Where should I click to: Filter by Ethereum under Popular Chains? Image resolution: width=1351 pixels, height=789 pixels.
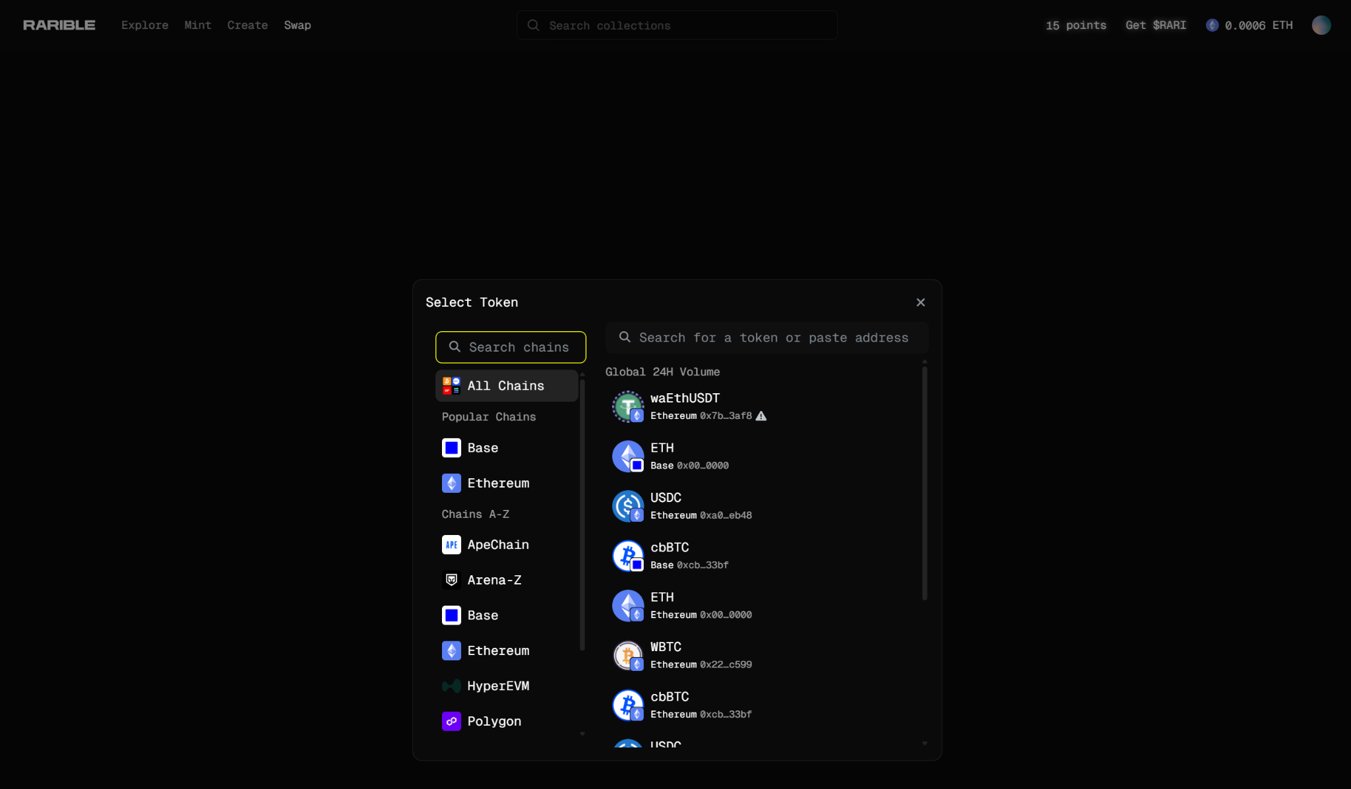click(x=497, y=484)
